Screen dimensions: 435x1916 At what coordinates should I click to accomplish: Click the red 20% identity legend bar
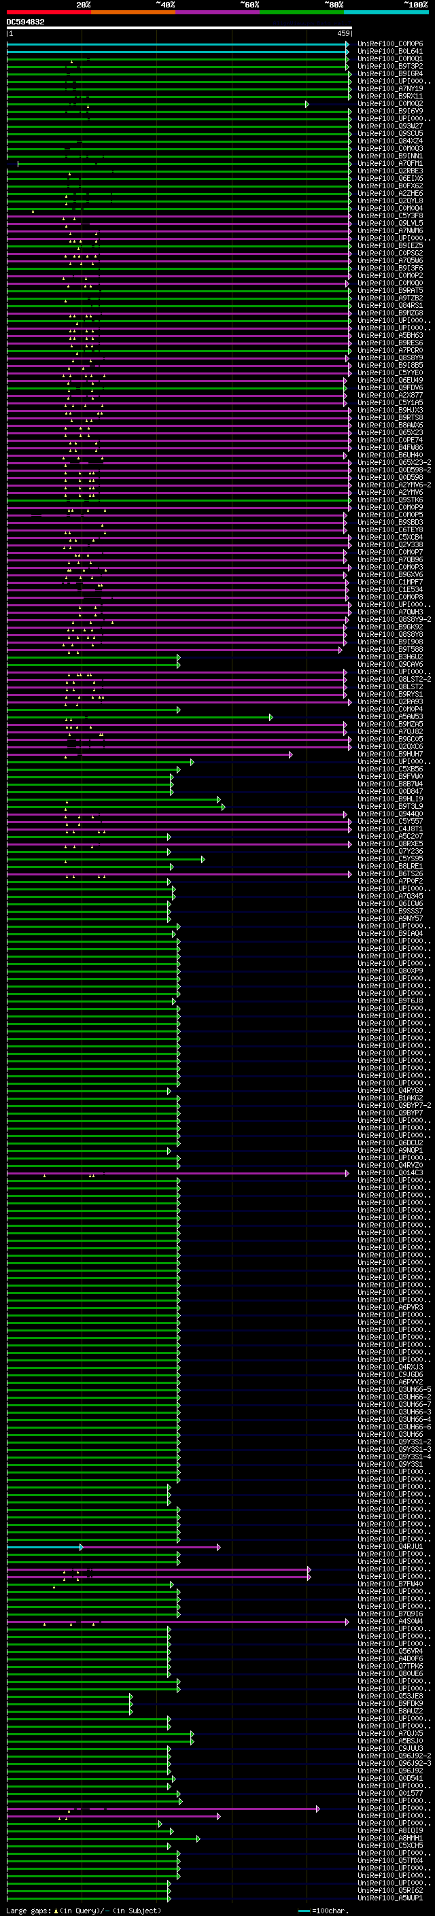[x=49, y=13]
